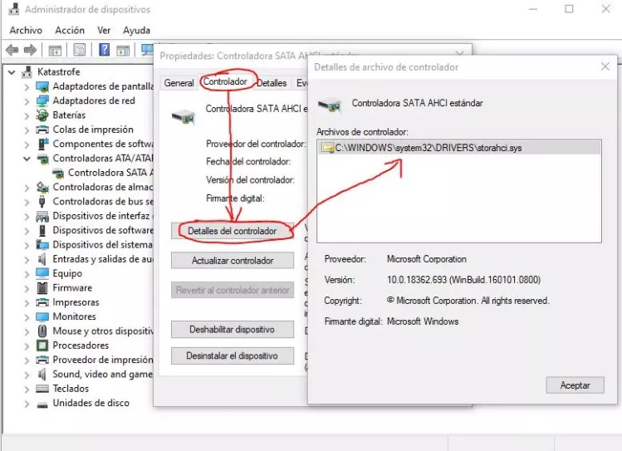622x451 pixels.
Task: Click the Baterías battery icon
Action: [x=43, y=115]
